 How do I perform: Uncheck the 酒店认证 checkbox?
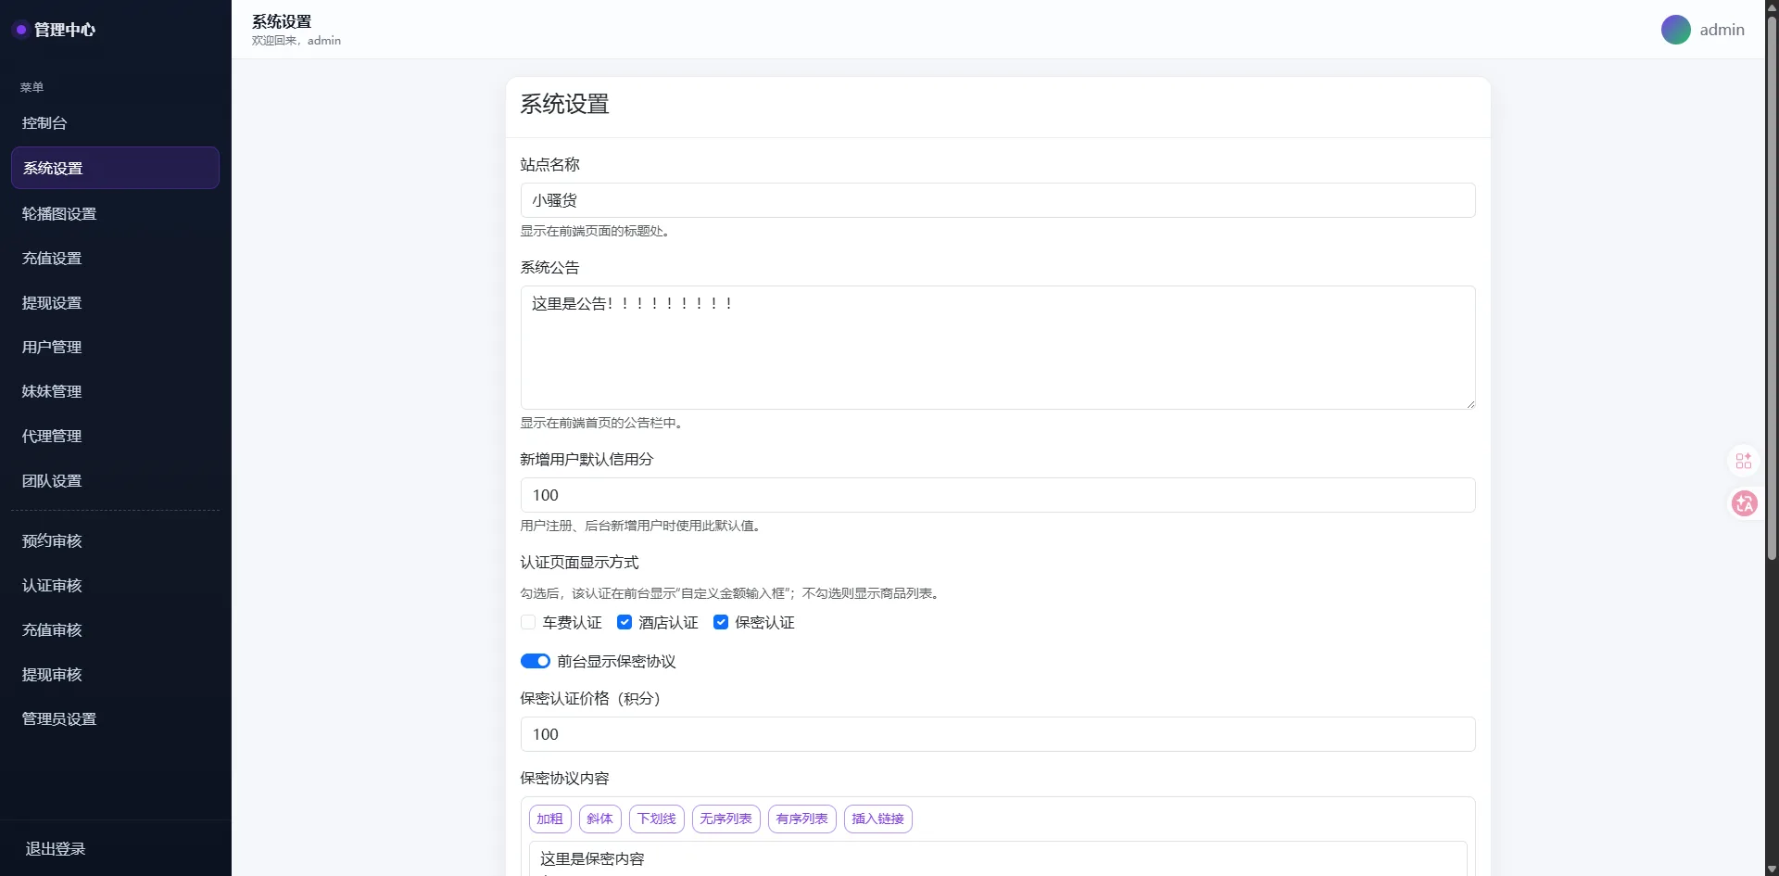pyautogui.click(x=625, y=622)
